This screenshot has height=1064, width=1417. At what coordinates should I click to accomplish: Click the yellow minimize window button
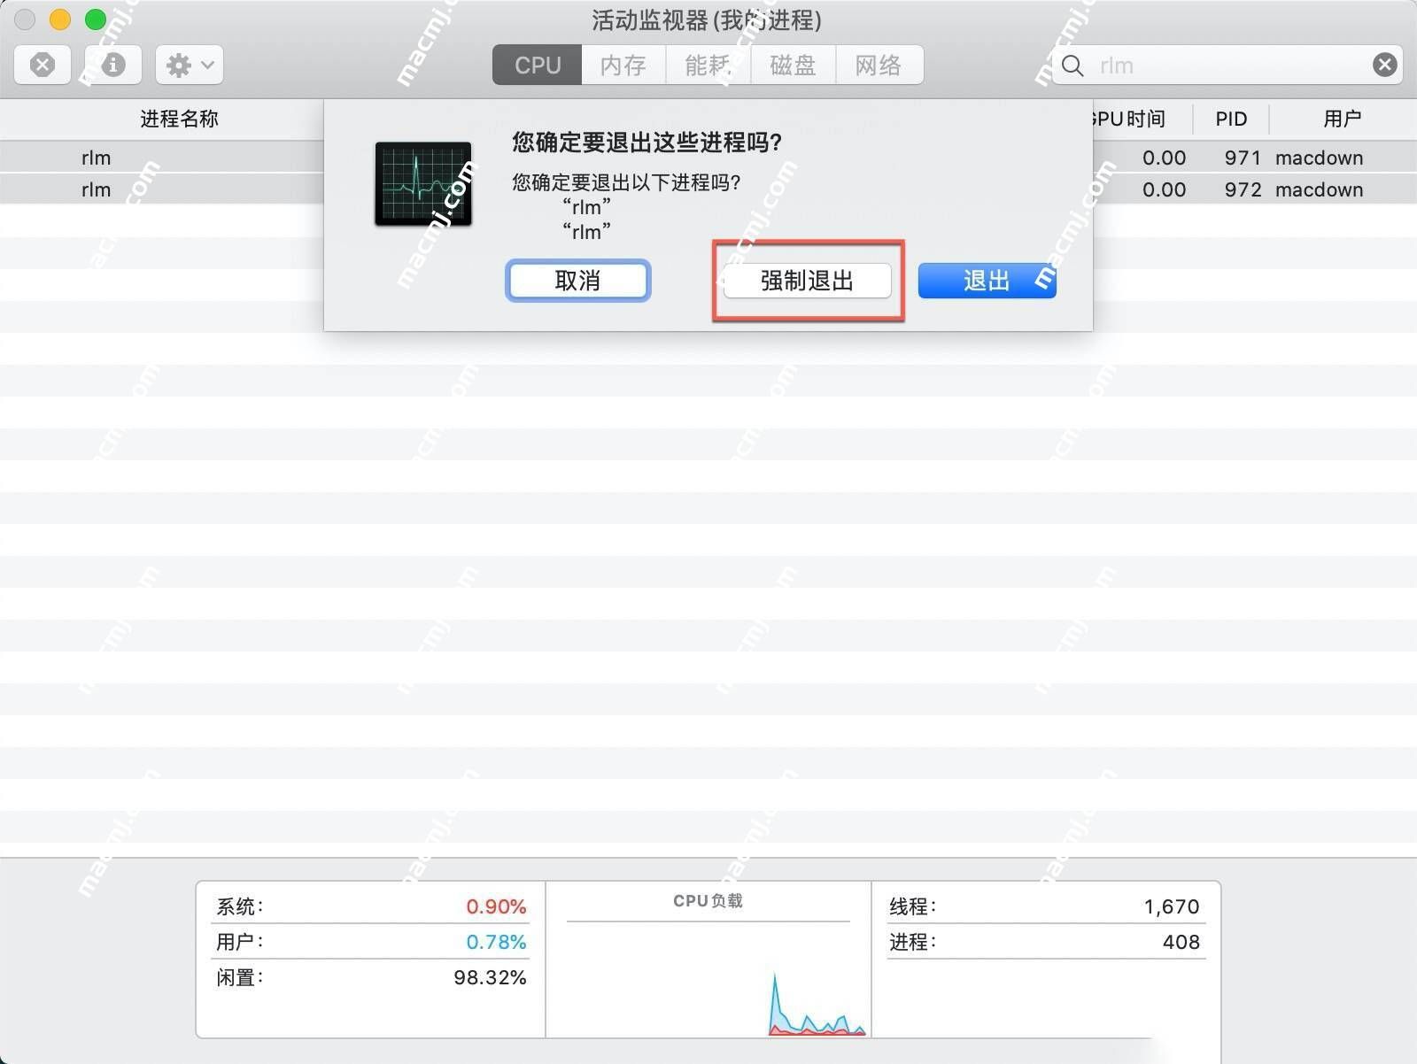coord(59,19)
